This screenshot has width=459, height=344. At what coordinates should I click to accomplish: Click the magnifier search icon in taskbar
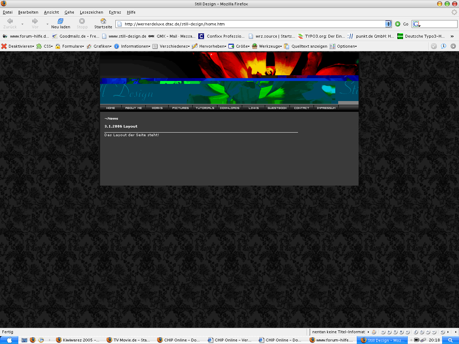tap(450, 340)
